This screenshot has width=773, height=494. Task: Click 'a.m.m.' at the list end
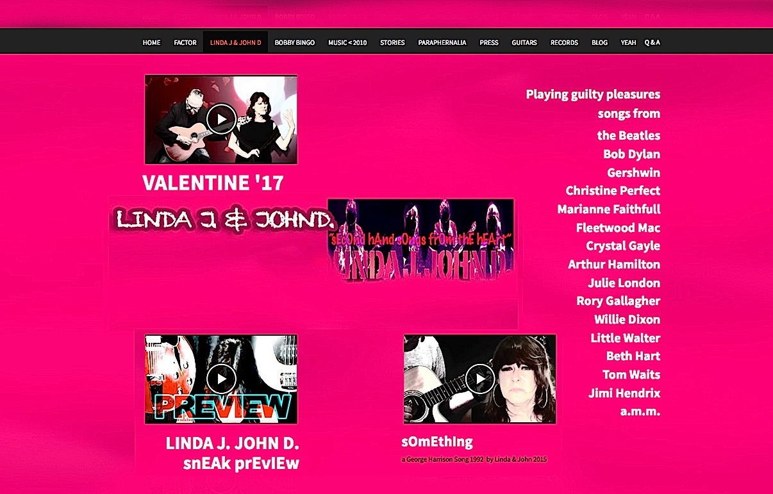coord(640,411)
